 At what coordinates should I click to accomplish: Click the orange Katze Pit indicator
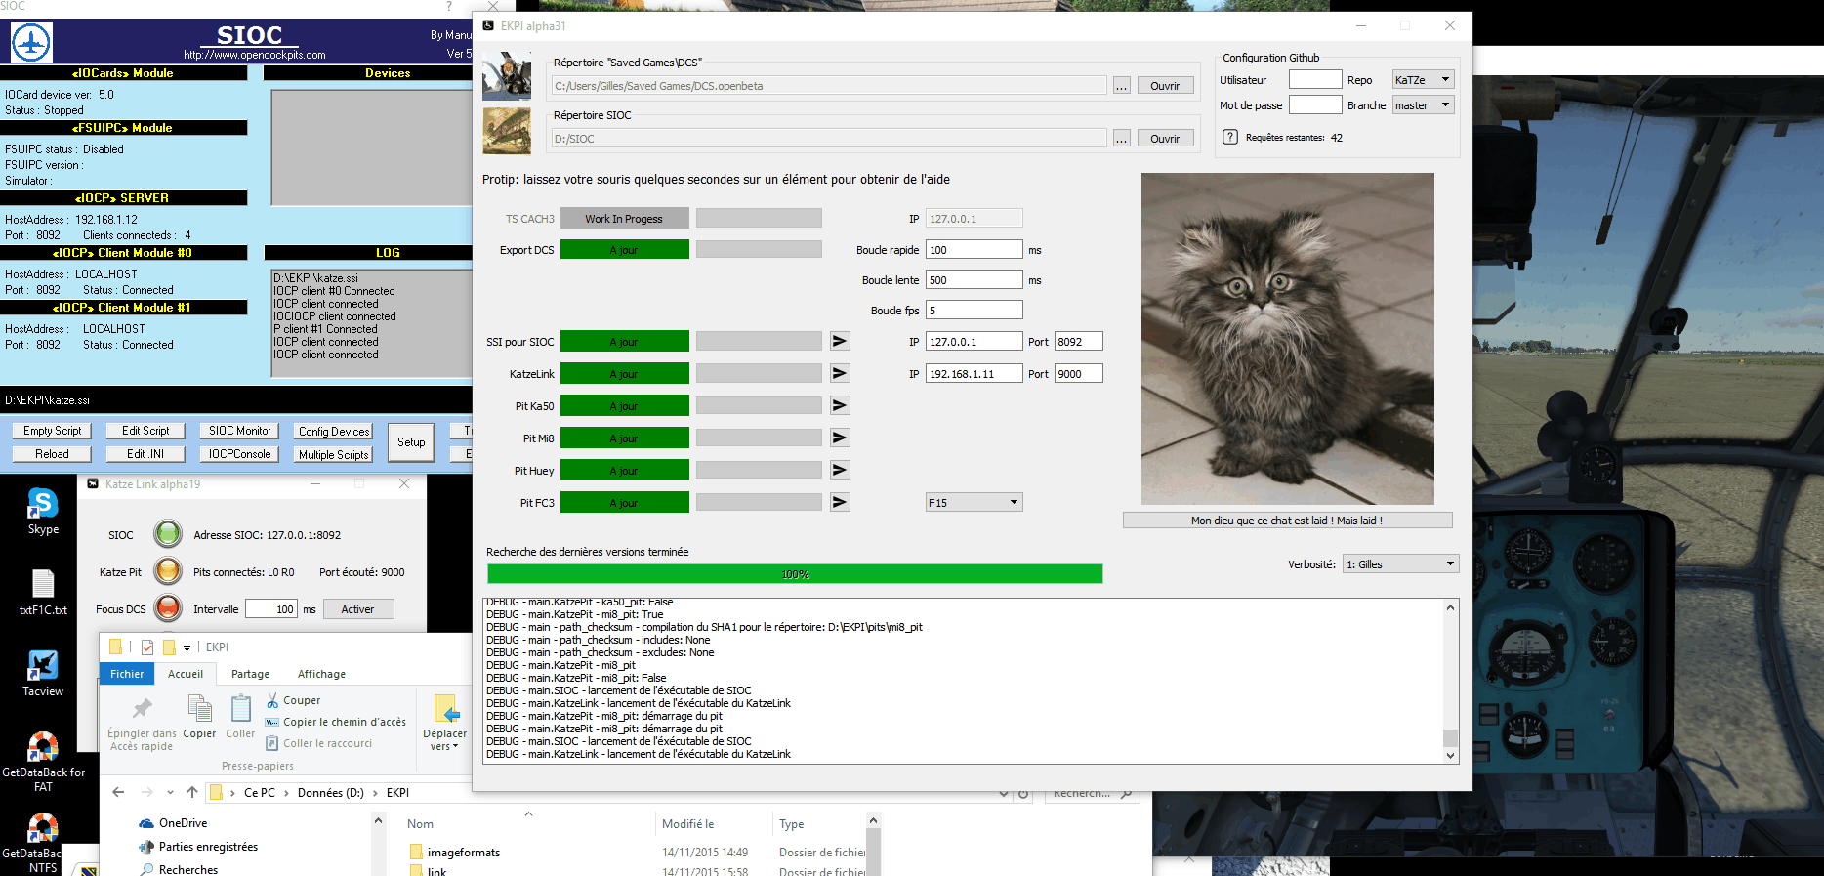coord(168,571)
